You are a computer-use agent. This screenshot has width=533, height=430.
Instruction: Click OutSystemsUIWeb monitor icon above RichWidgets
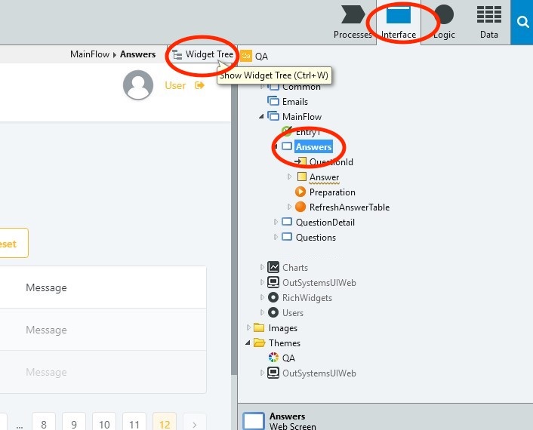tap(273, 282)
